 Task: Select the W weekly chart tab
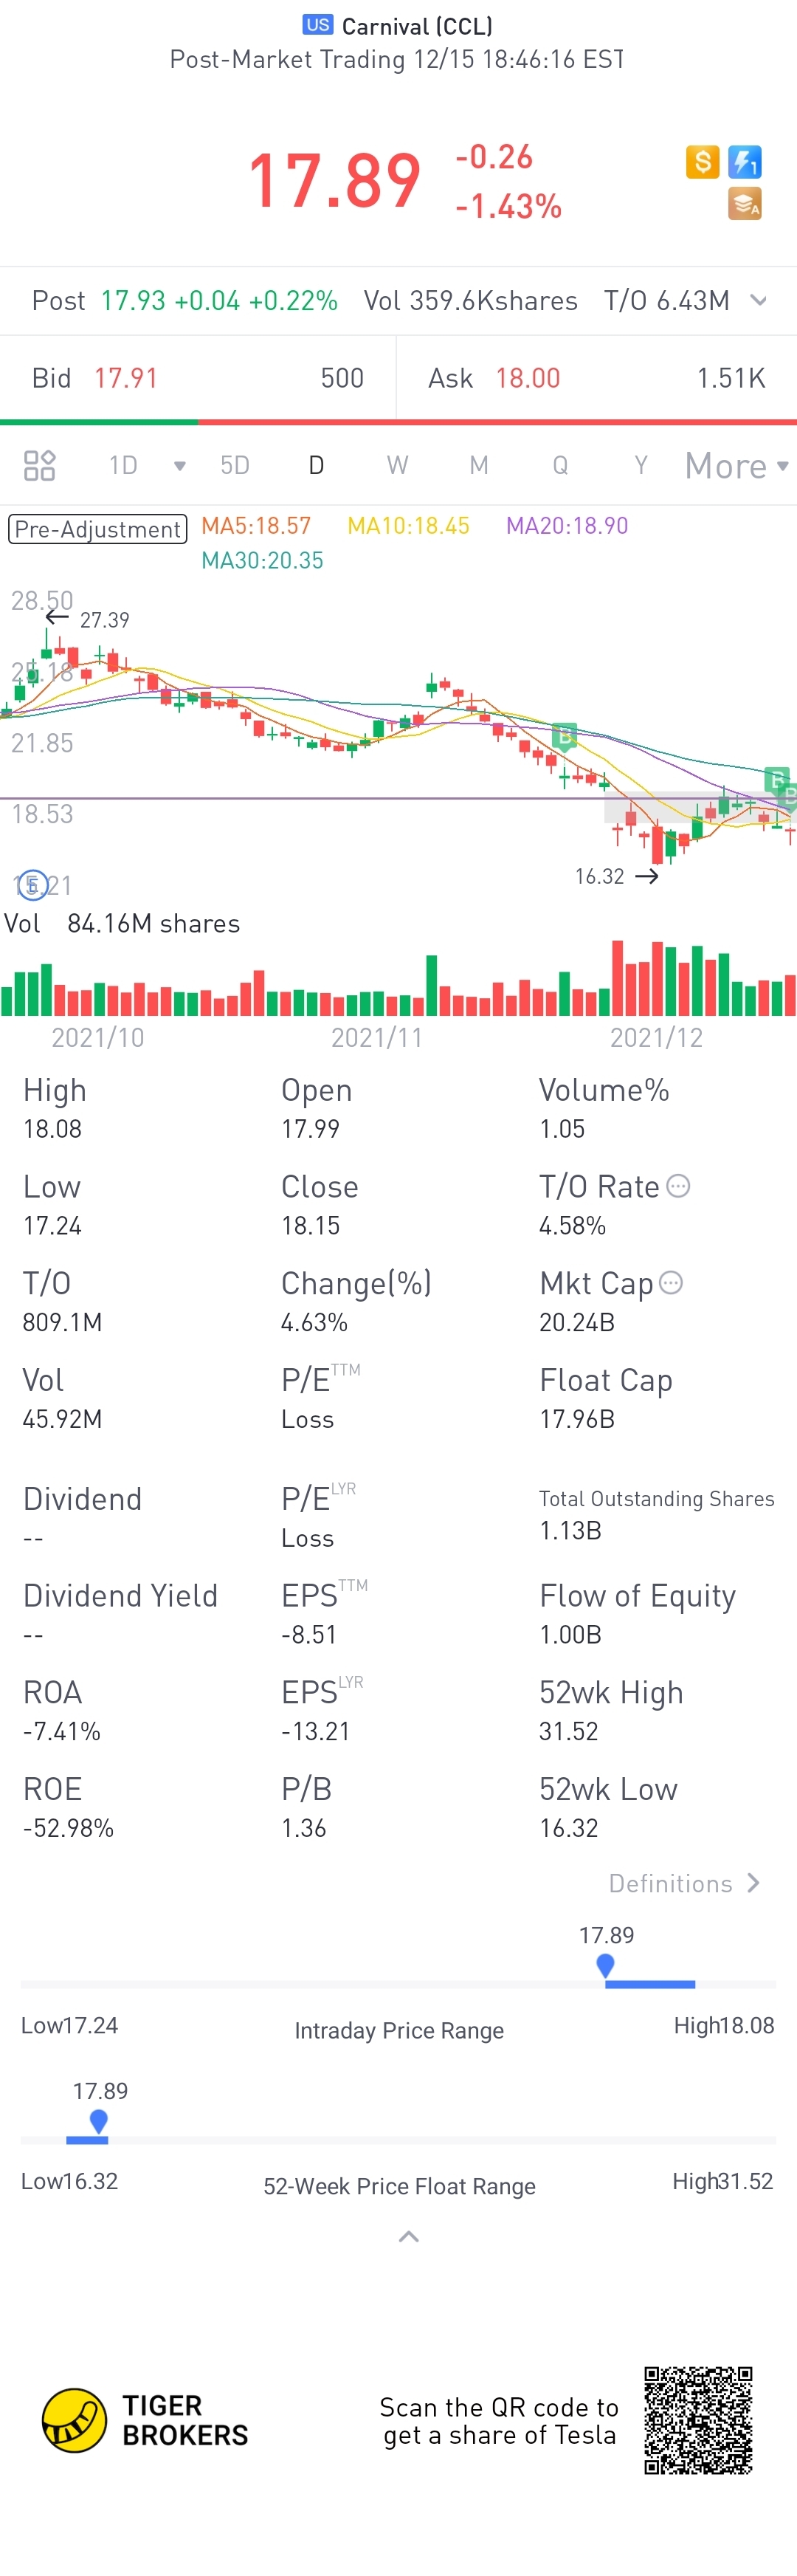(397, 465)
